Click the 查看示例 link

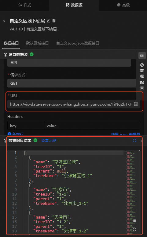(49, 141)
